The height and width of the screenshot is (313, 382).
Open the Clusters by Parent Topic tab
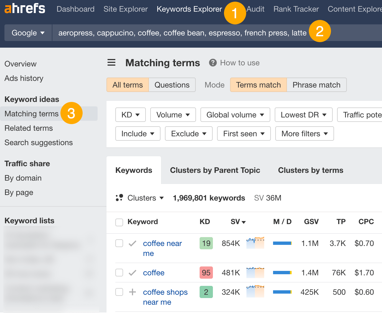pos(215,170)
